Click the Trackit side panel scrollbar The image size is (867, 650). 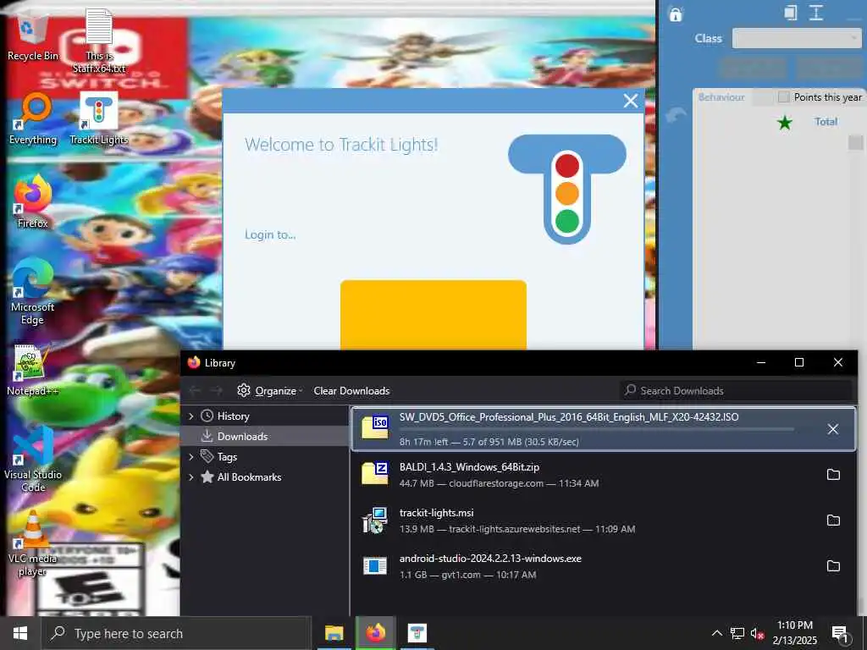coord(855,142)
